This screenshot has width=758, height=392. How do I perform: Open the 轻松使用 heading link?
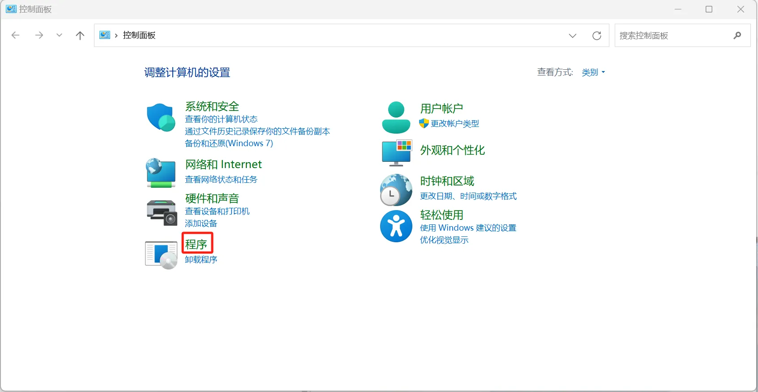(441, 215)
